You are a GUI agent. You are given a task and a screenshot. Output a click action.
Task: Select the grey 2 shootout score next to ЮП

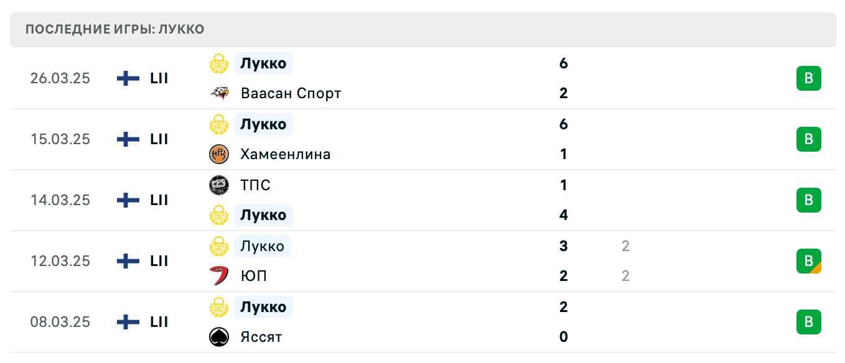coord(625,275)
